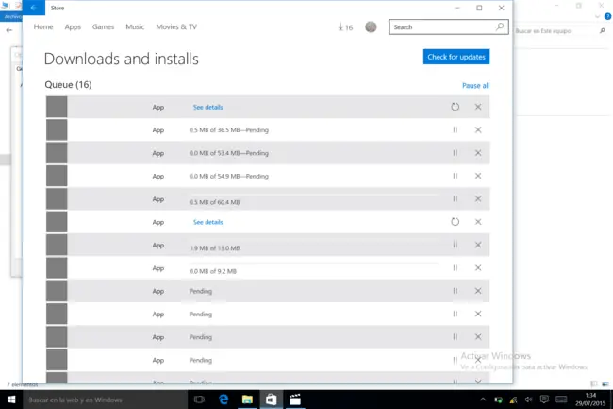Click the File Explorer back arrow
Screen dimensions: 613x409
[x=9, y=30]
